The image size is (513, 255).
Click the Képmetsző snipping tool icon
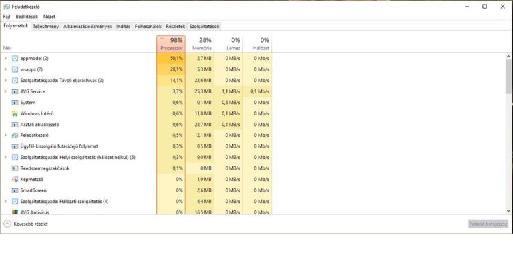click(x=15, y=179)
